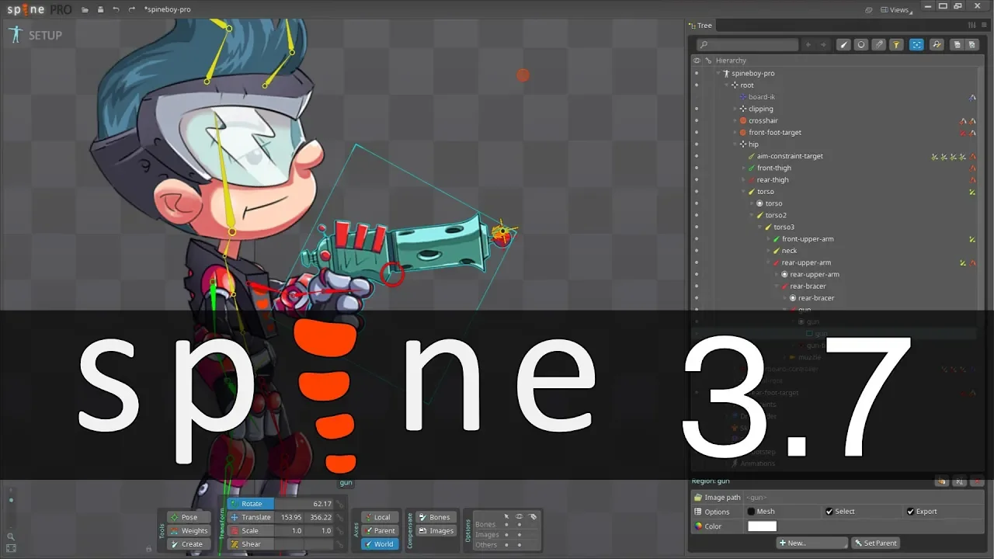Uncheck the Export checkbox

910,512
